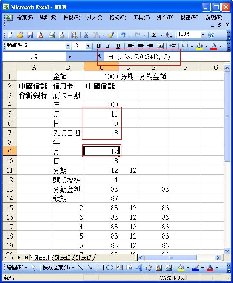Image resolution: width=233 pixels, height=283 pixels.
Task: Expand the Borders dropdown arrow
Action: 192,46
